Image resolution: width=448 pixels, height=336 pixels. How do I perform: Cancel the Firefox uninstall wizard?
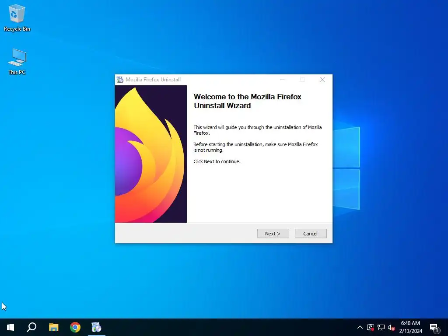click(311, 234)
